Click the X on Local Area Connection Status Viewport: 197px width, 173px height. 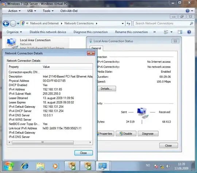click(175, 41)
